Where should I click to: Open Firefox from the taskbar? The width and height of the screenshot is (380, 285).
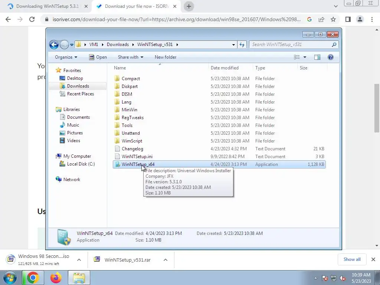pyautogui.click(x=56, y=278)
